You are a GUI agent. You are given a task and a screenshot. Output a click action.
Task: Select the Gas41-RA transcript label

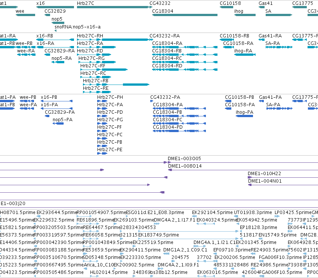[270, 36]
